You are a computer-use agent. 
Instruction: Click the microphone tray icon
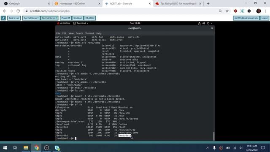click(214, 148)
